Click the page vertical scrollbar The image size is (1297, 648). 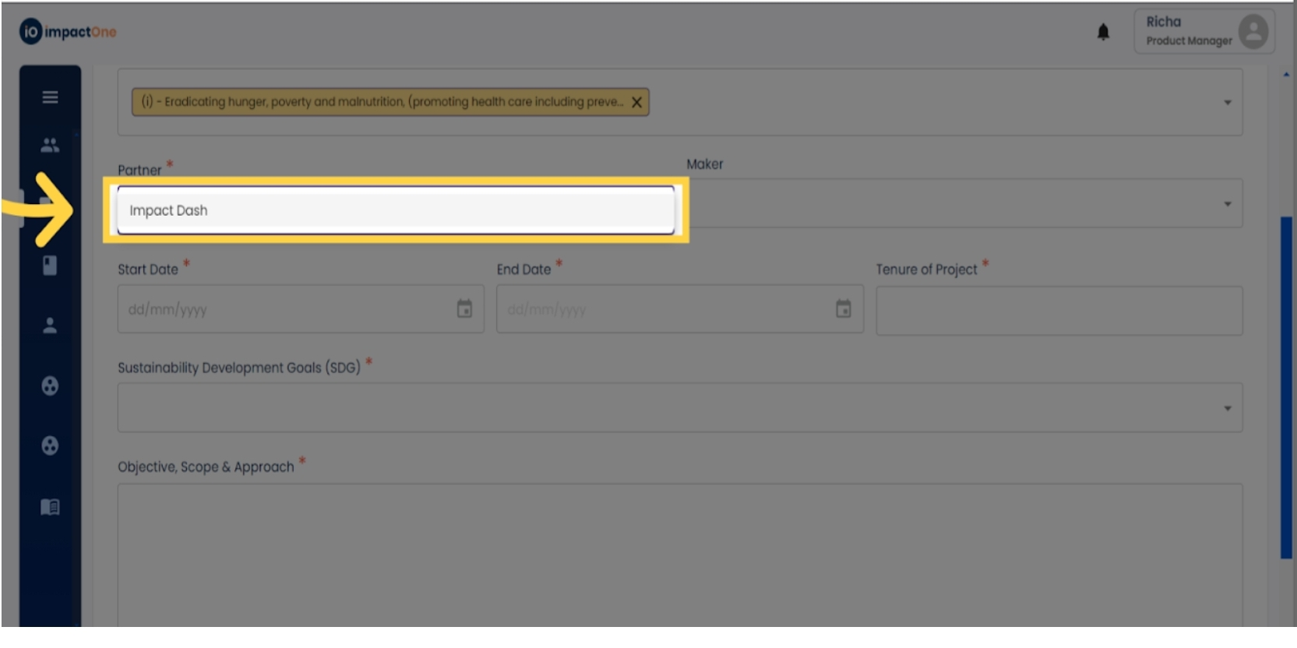(1286, 387)
